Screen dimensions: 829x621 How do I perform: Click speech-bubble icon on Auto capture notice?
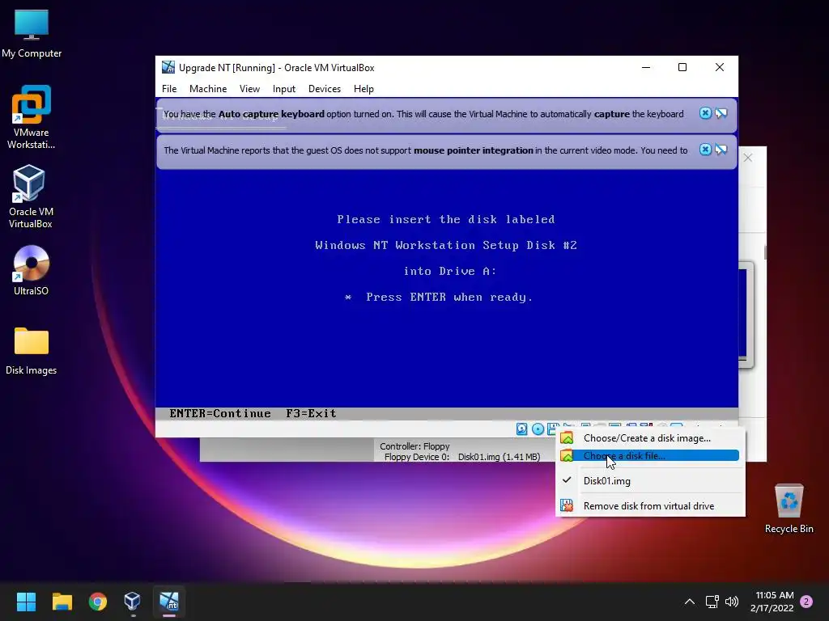coord(721,113)
